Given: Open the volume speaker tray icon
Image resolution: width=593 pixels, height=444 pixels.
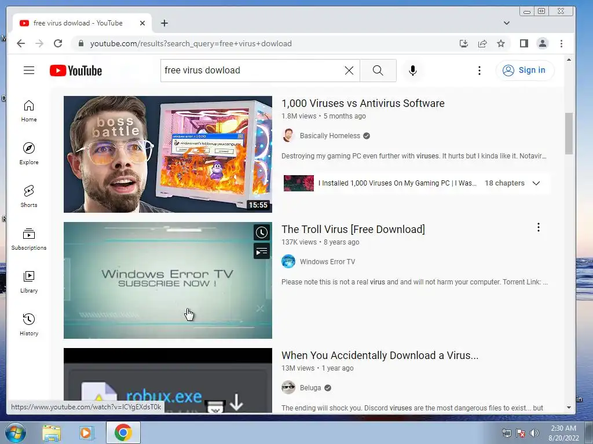Looking at the screenshot, I should (535, 433).
